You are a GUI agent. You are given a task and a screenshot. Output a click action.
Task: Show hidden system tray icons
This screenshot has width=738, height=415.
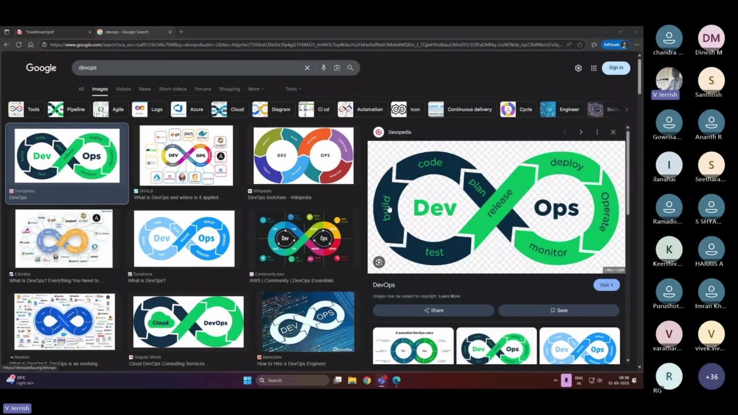tap(555, 380)
